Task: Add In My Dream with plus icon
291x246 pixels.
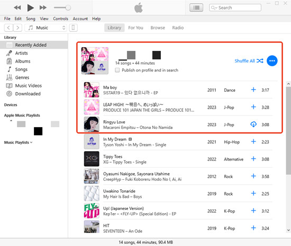Action: pyautogui.click(x=253, y=142)
